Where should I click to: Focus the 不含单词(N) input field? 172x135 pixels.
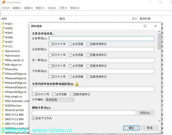pyautogui.click(x=101, y=71)
